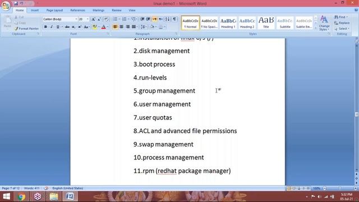Screen dimensions: 359x202
Task: Open the font size dropdown
Action: 88,19
